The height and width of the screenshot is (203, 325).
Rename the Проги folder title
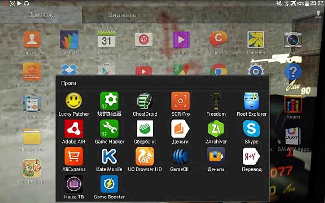[69, 83]
